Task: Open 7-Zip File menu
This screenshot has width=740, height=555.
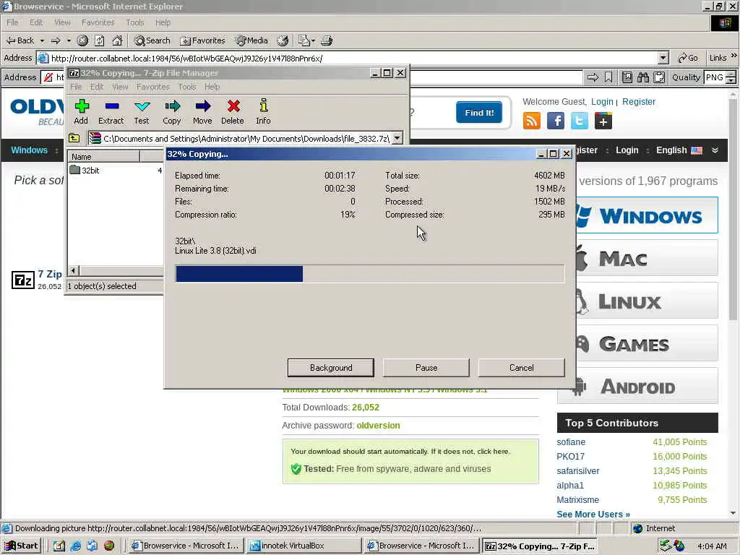Action: pyautogui.click(x=76, y=87)
